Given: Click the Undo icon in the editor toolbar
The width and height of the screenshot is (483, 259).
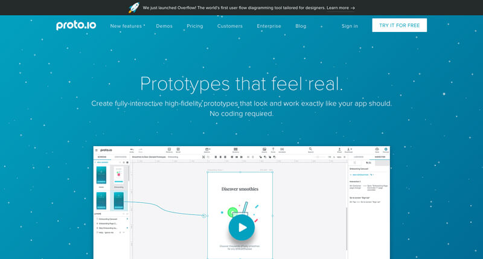Looking at the screenshot, I should tap(132, 150).
